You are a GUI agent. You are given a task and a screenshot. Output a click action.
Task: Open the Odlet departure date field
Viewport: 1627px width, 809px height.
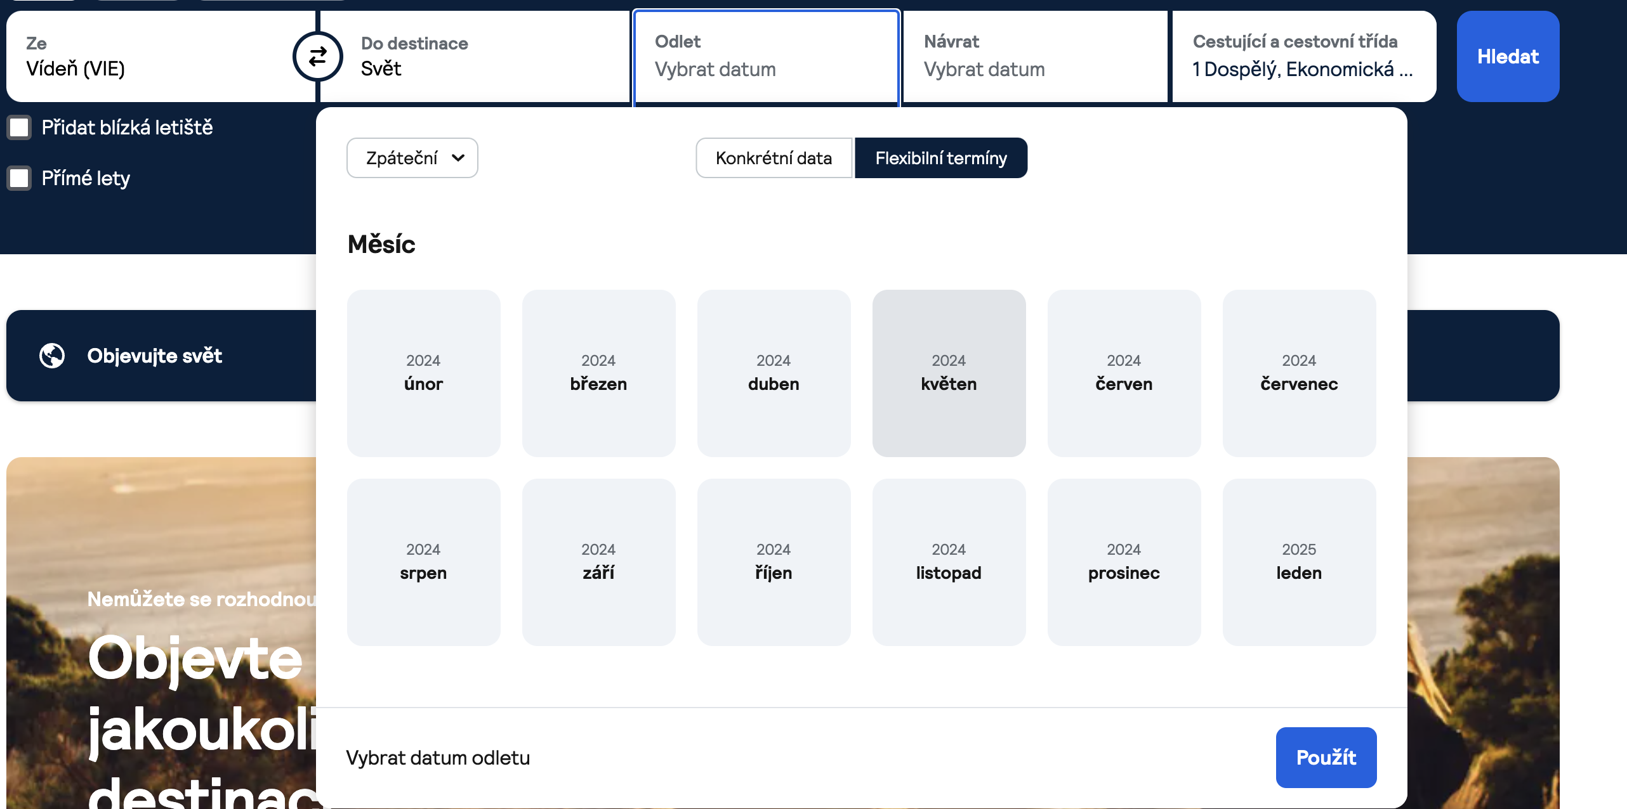pyautogui.click(x=767, y=56)
